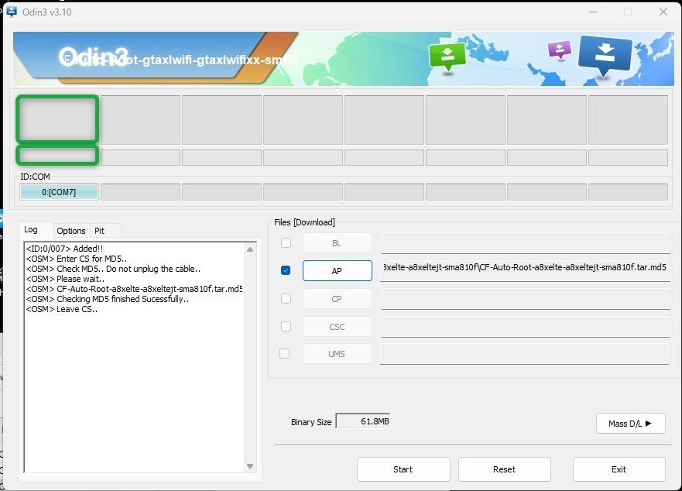Expand the Mass D/L arrow button
Image resolution: width=682 pixels, height=491 pixels.
(630, 424)
